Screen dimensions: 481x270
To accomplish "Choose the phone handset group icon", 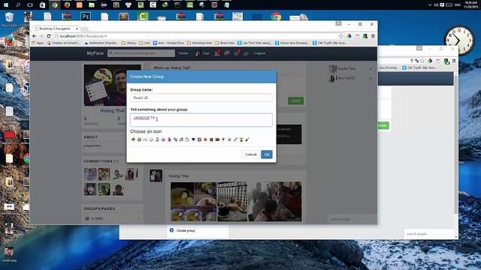I will (175, 139).
